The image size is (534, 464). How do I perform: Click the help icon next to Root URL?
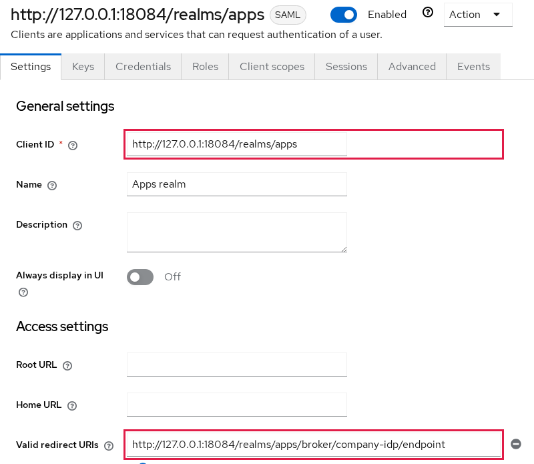[67, 366]
